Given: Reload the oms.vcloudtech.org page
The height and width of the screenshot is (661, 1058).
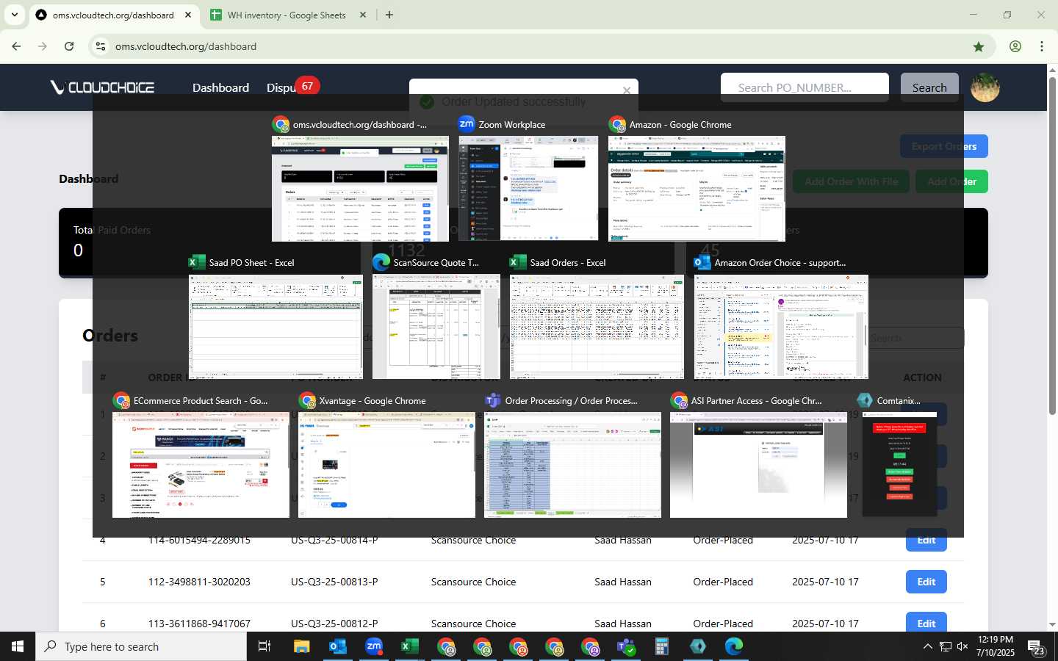Looking at the screenshot, I should tap(69, 46).
